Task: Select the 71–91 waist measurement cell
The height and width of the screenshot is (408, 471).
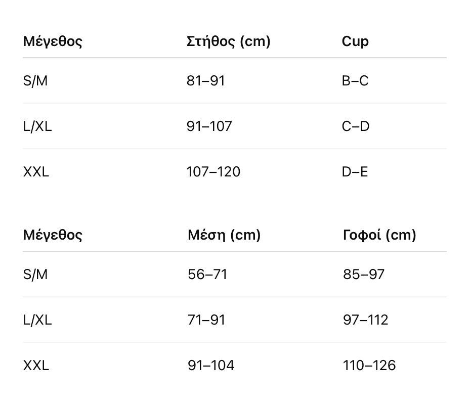Action: click(x=206, y=320)
